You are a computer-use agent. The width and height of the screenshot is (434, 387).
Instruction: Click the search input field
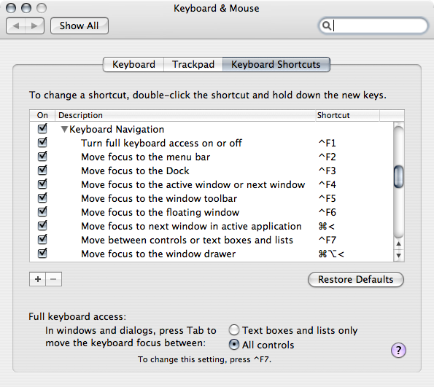click(x=373, y=26)
